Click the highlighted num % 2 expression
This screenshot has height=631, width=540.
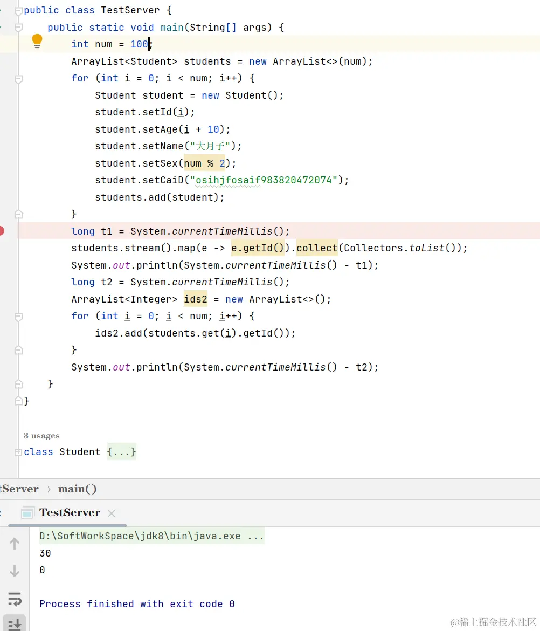(x=204, y=163)
